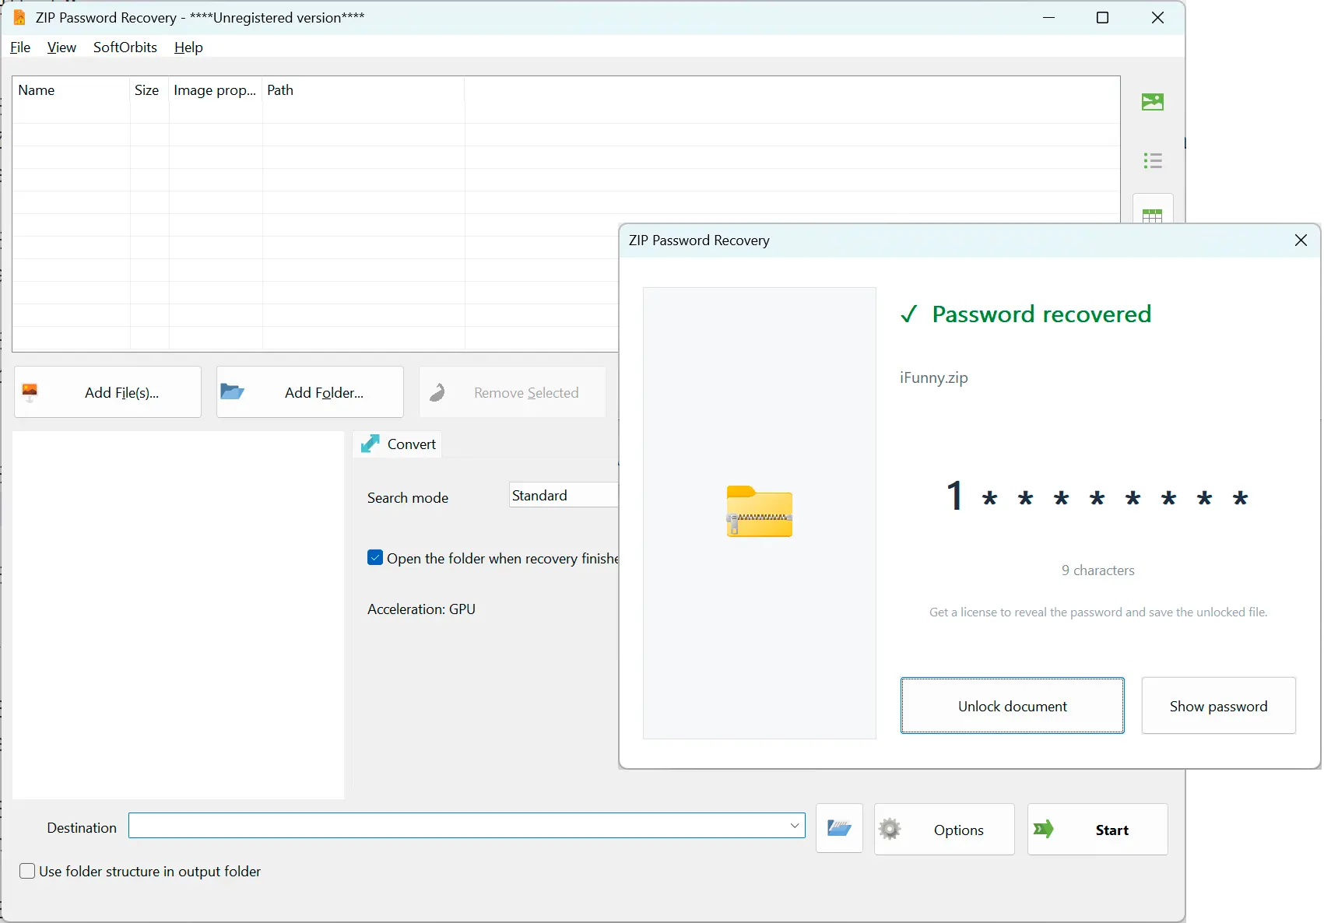Click the thumbnail view icon in sidebar
This screenshot has height=923, width=1324.
(1152, 102)
